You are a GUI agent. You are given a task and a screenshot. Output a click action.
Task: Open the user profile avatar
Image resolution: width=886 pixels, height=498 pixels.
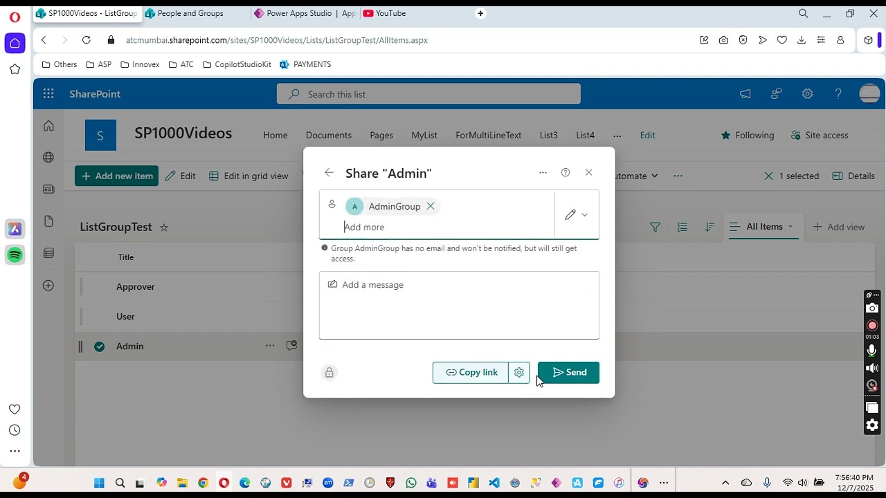click(x=869, y=93)
